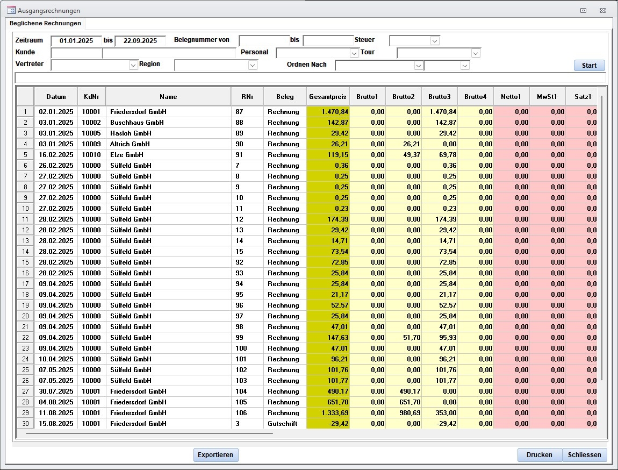Expand the Vertreter combo box

click(x=133, y=65)
